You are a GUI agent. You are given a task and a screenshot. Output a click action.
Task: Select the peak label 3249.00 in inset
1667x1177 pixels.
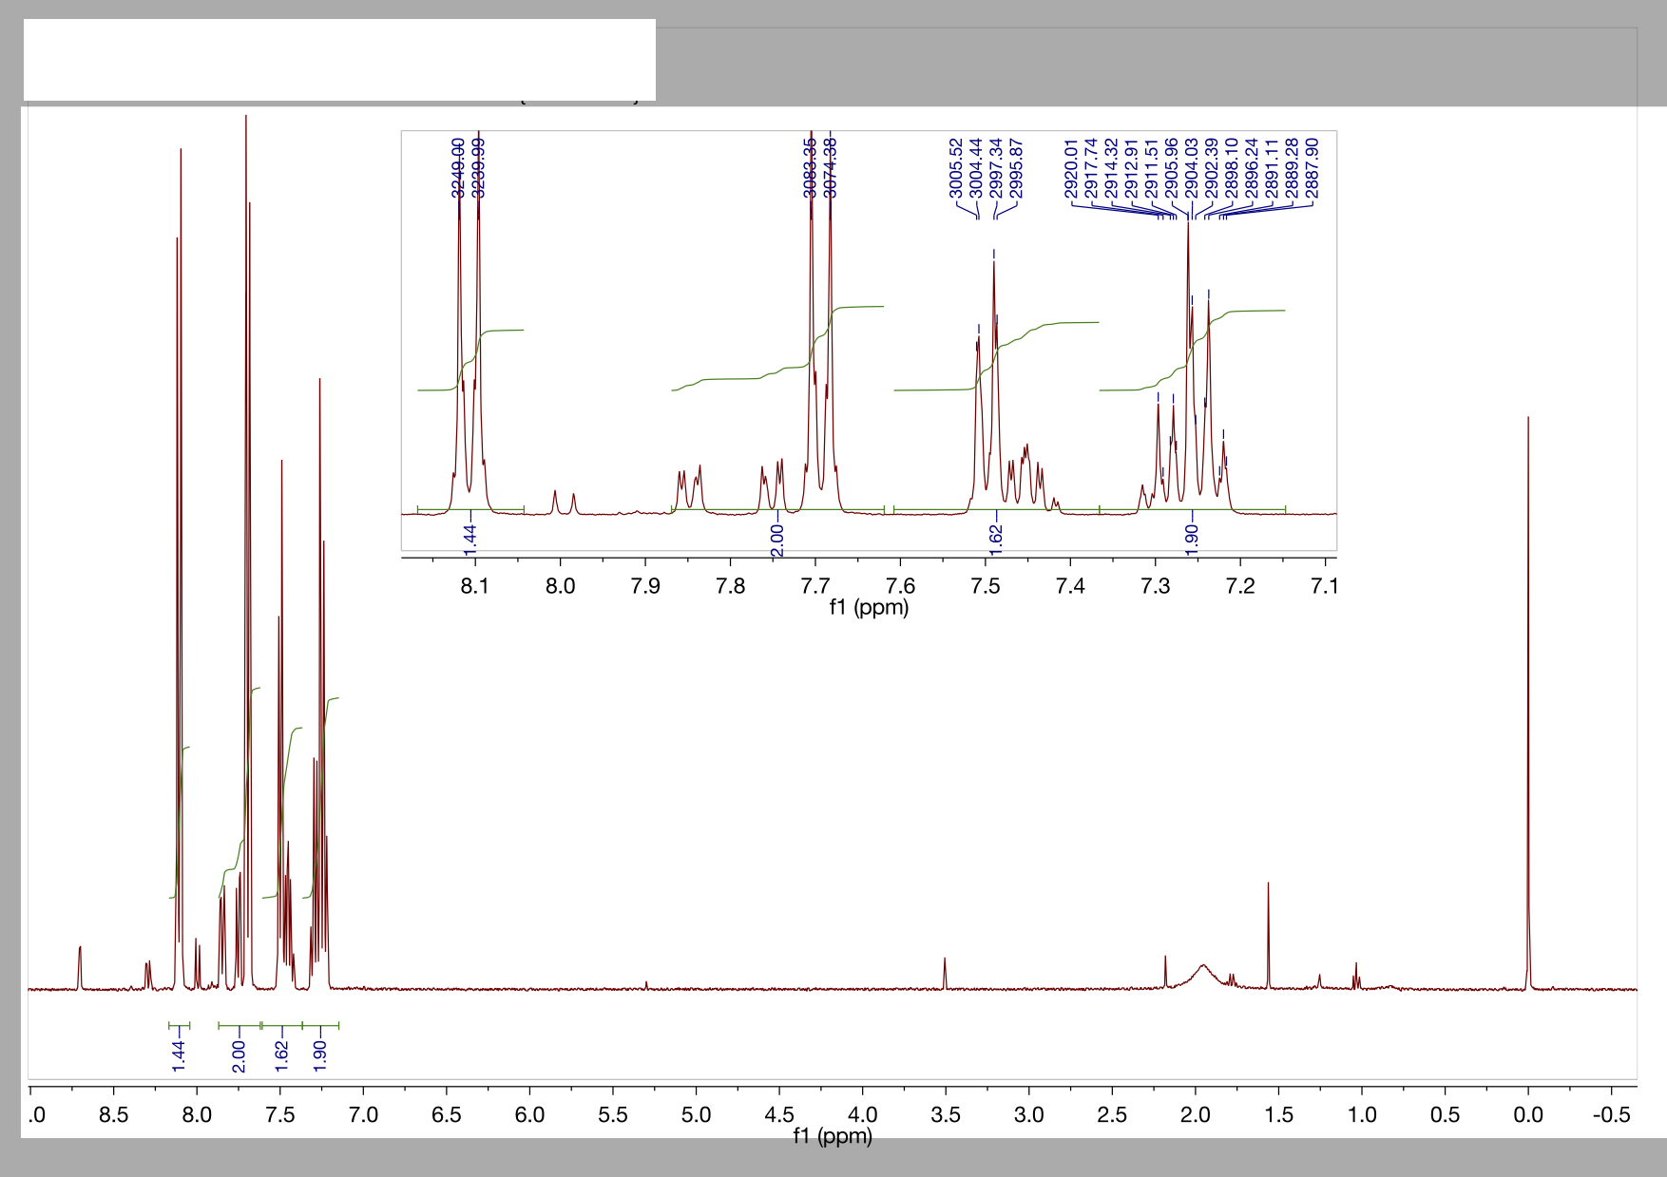456,169
